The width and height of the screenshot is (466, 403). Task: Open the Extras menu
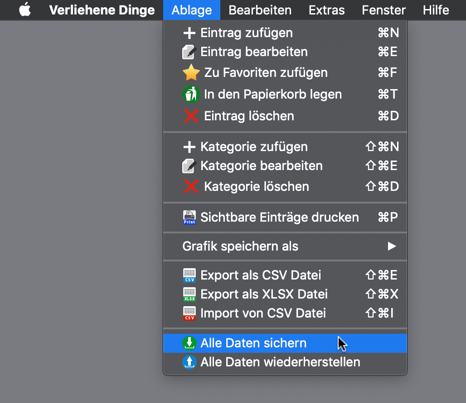(327, 10)
